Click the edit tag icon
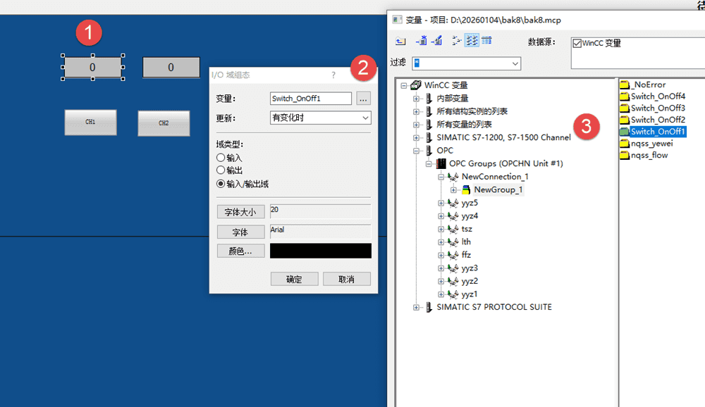705x407 pixels. 436,41
